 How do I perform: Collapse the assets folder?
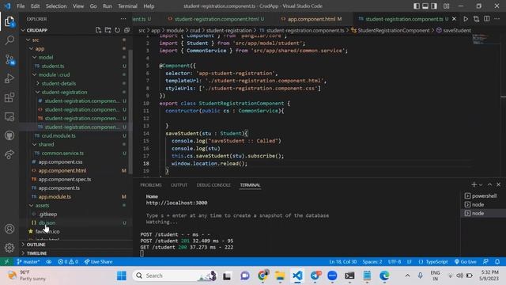32,206
